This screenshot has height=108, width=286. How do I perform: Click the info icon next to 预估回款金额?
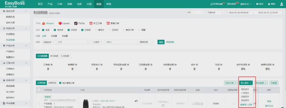[x=128, y=65]
